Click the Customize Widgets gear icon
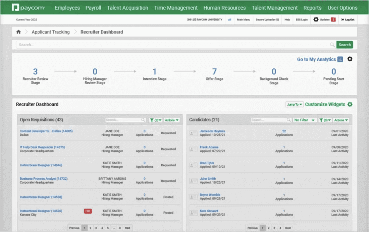369x232 pixels. [350, 104]
